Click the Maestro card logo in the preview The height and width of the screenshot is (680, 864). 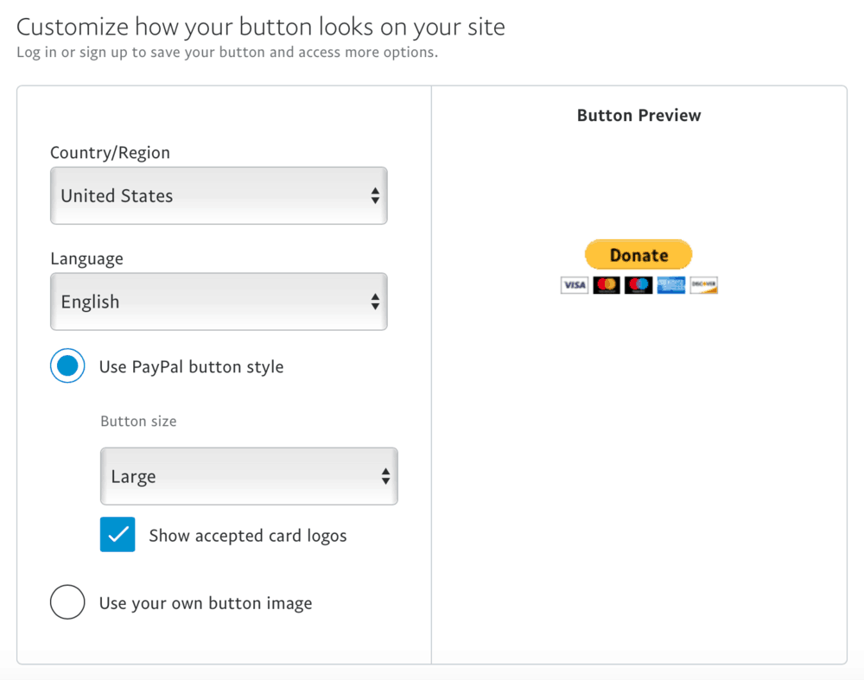[638, 285]
